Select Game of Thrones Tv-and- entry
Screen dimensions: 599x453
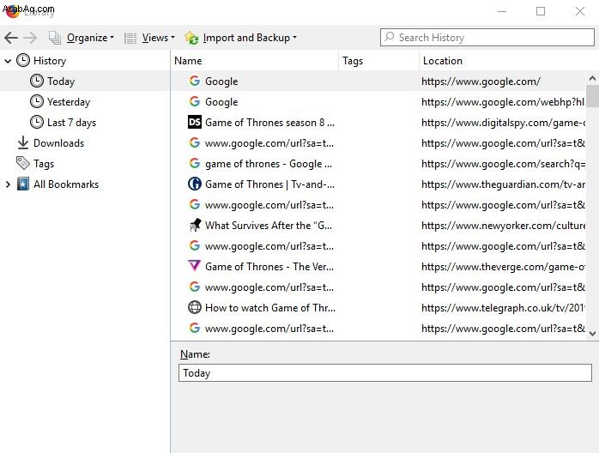point(378,184)
